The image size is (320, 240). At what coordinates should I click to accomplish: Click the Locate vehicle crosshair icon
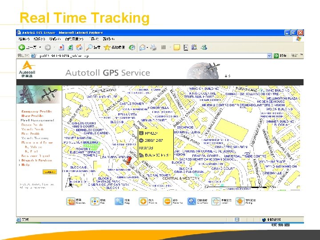[x=216, y=201]
